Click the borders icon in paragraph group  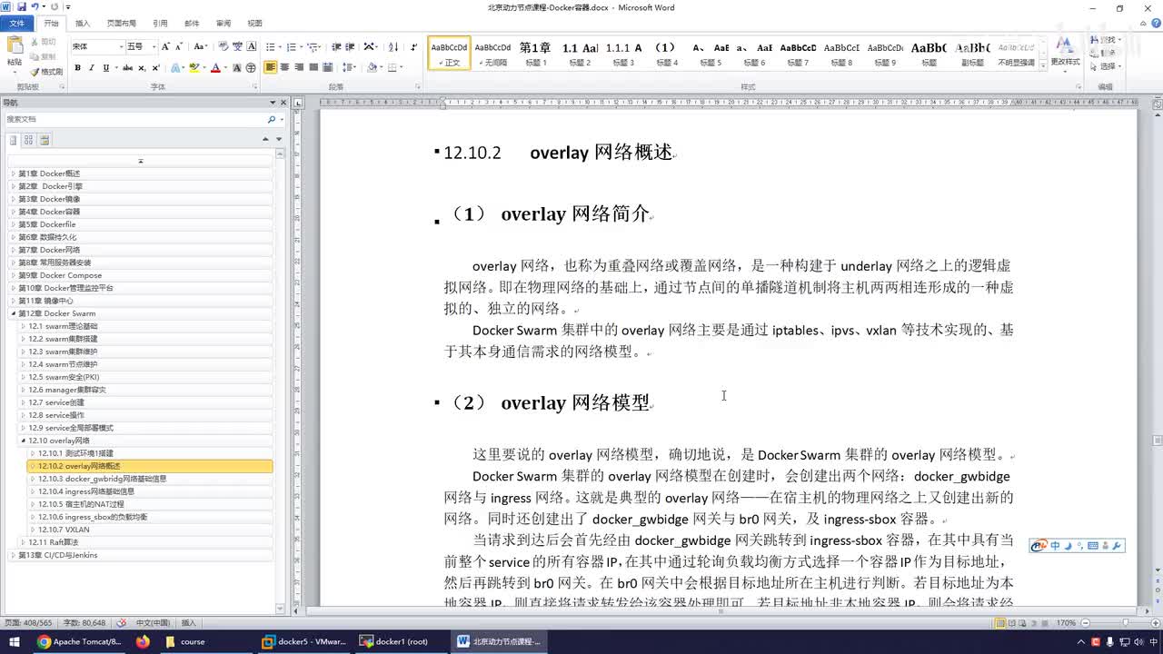pyautogui.click(x=393, y=67)
